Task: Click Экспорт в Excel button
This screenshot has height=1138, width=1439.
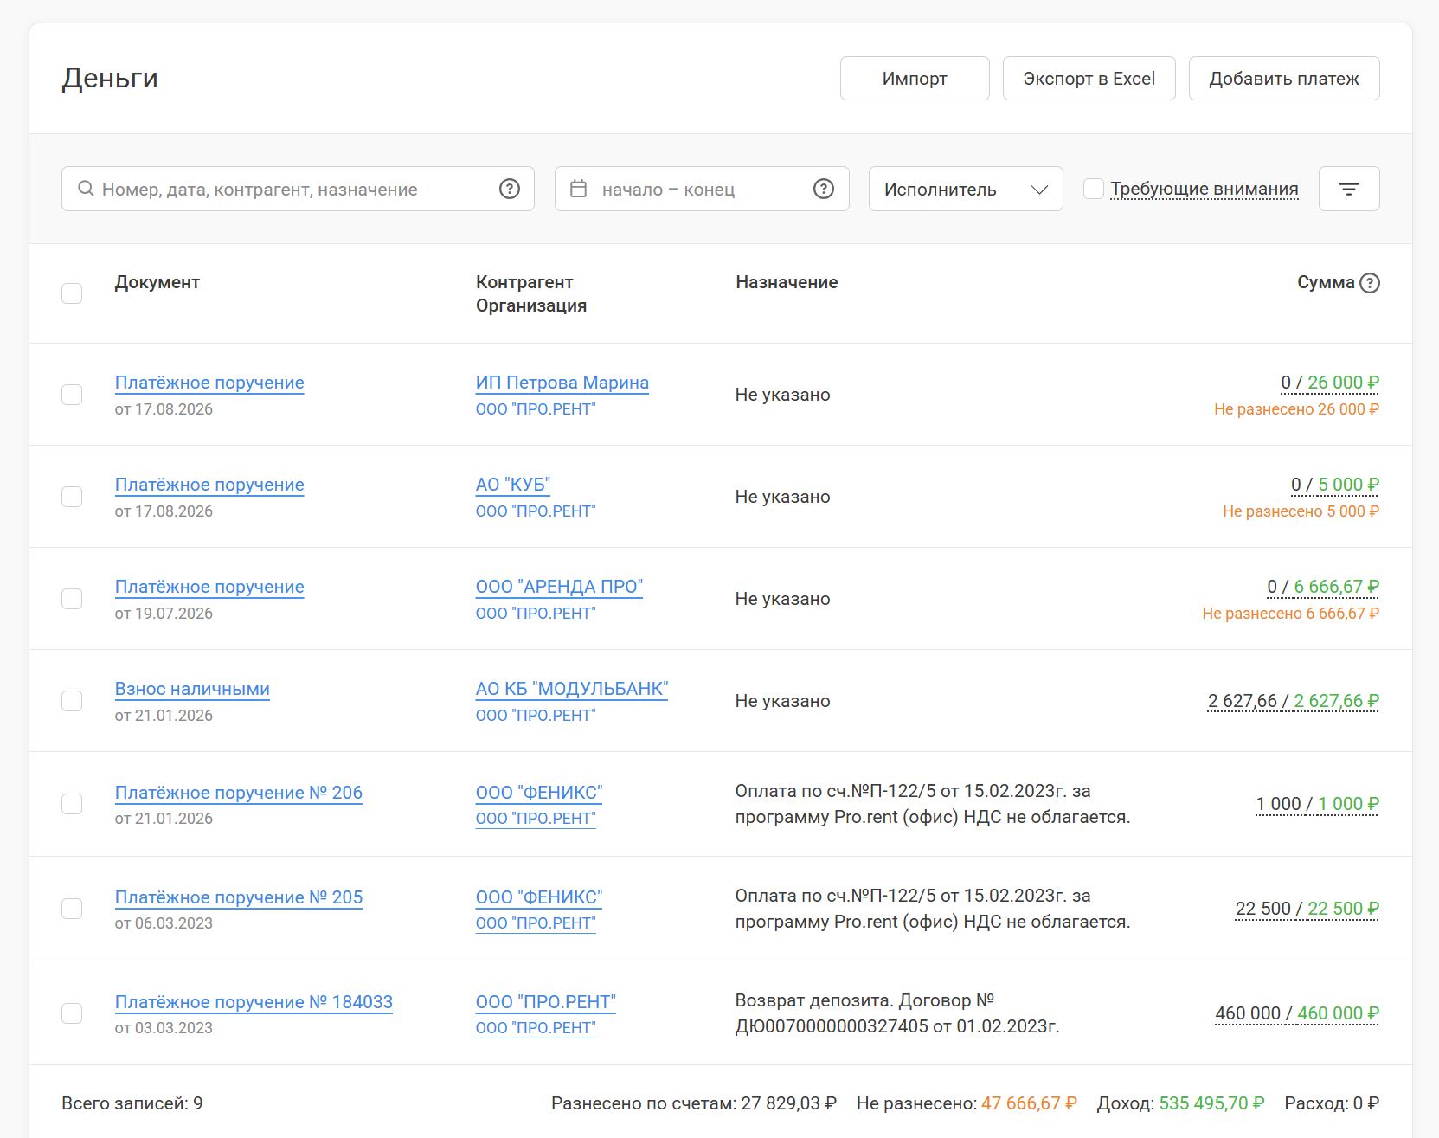Action: (x=1089, y=79)
